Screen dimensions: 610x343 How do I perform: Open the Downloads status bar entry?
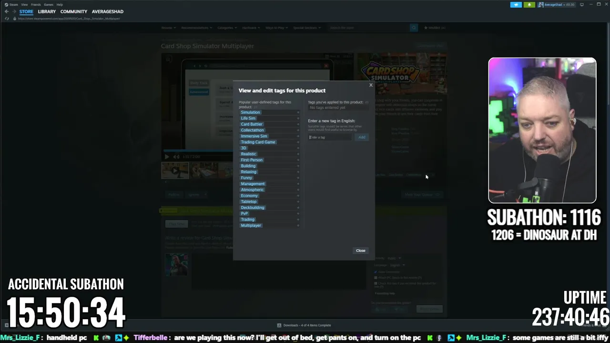[304, 325]
